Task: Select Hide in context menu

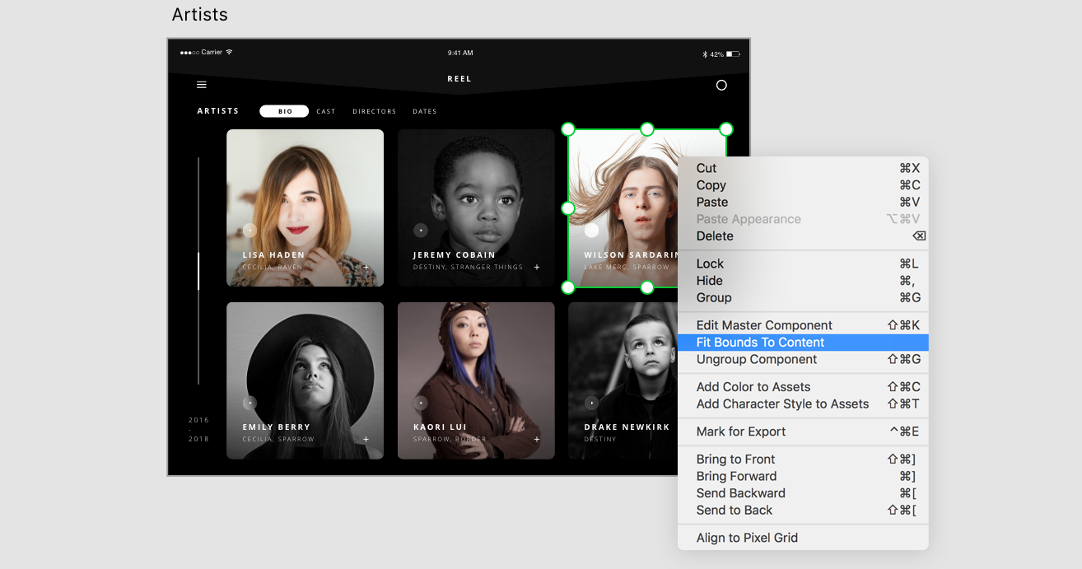Action: (803, 281)
